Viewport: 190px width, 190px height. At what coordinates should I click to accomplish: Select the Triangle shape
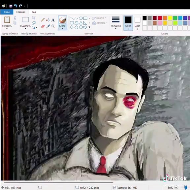(81, 23)
